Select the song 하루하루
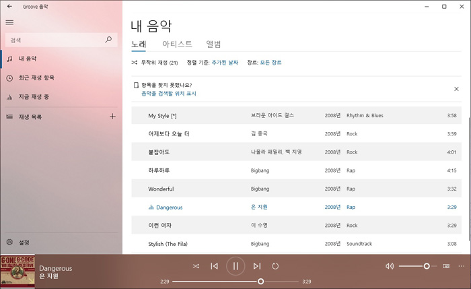 click(296, 170)
